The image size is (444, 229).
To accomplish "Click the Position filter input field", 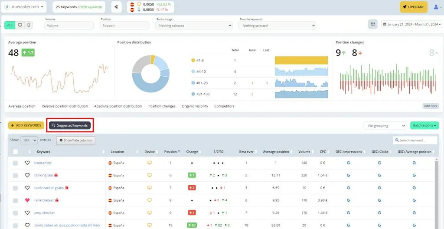I will (x=124, y=26).
